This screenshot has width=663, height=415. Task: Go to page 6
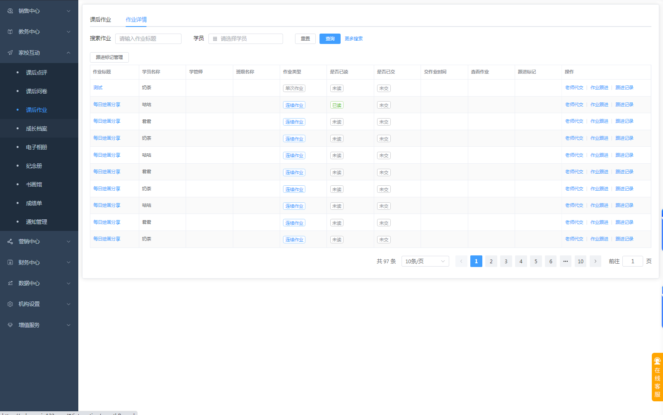(x=551, y=261)
